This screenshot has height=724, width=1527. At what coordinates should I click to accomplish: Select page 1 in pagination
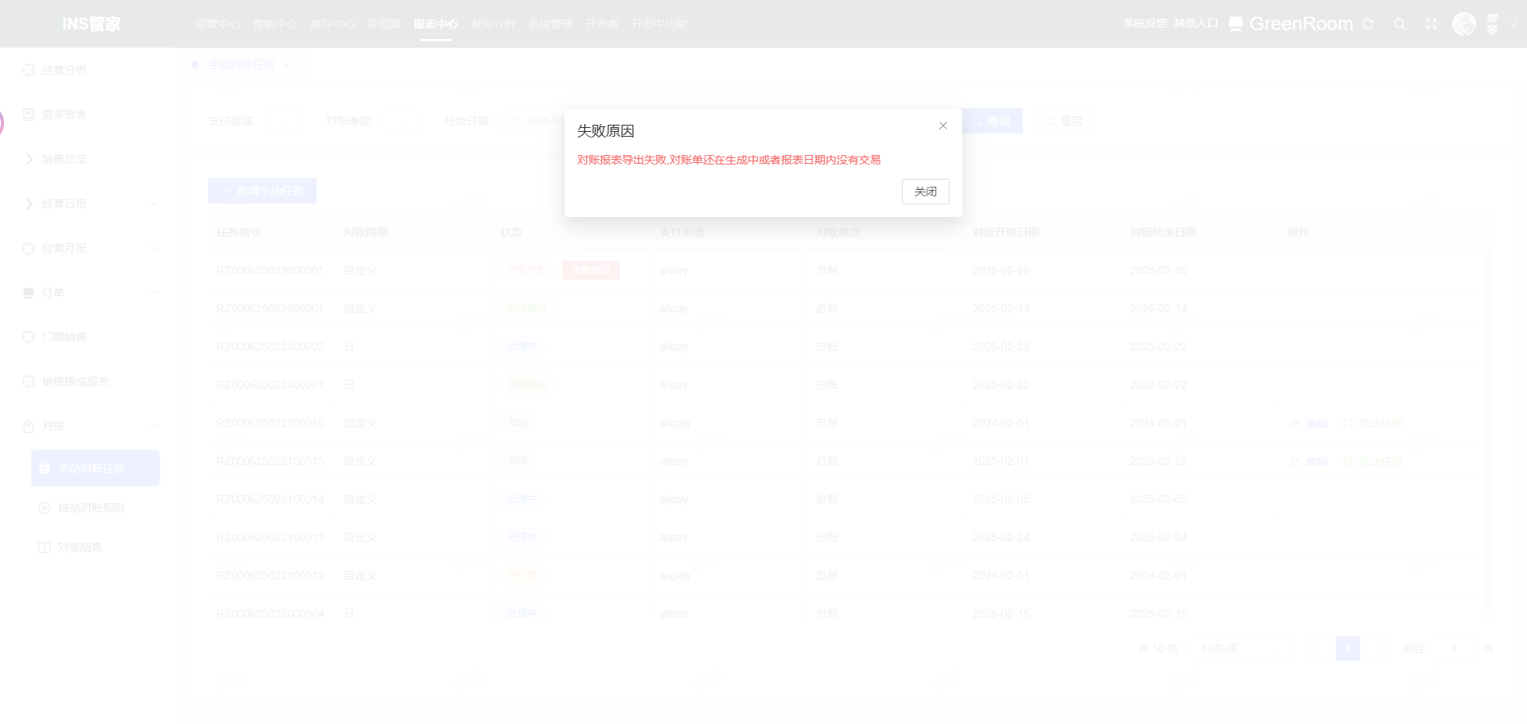click(x=1348, y=649)
